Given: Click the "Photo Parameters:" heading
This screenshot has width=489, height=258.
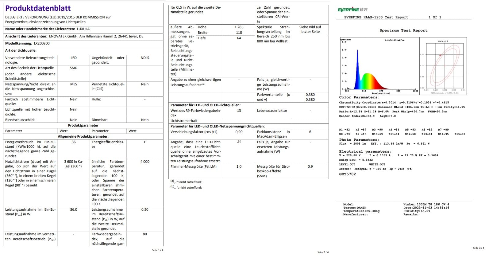Looking at the screenshot, I should coord(359,140).
